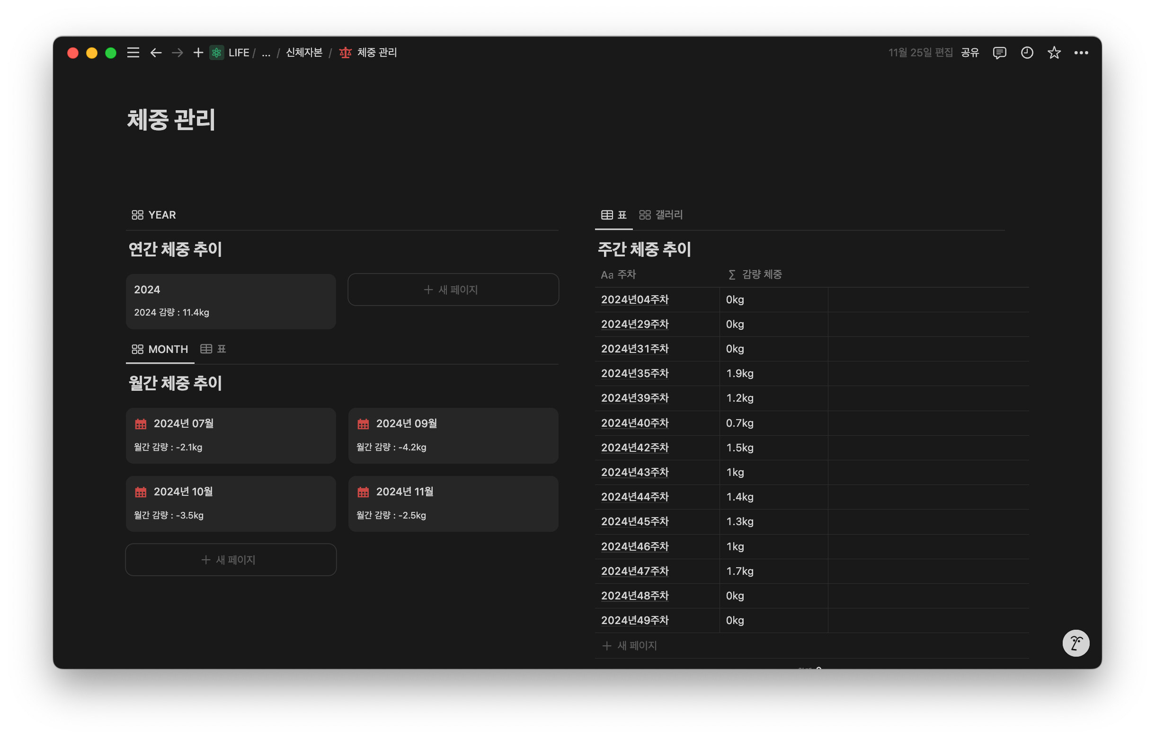Open the Notion AI assistant face button

(x=1075, y=643)
